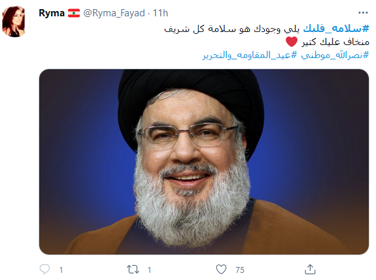Image resolution: width=376 pixels, height=280 pixels.
Task: Follow the hashtag #نصرالله_موطني
Action: tap(335, 55)
